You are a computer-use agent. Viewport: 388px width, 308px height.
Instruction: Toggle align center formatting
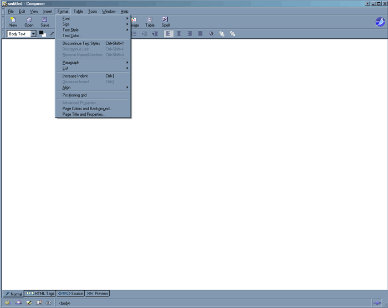pos(179,34)
